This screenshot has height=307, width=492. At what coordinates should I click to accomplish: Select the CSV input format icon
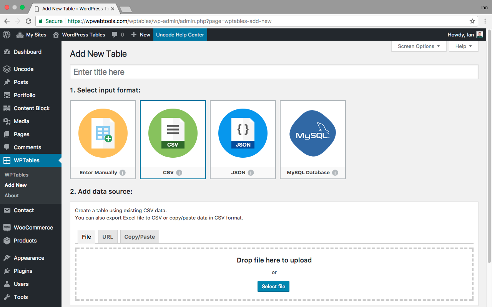click(173, 133)
